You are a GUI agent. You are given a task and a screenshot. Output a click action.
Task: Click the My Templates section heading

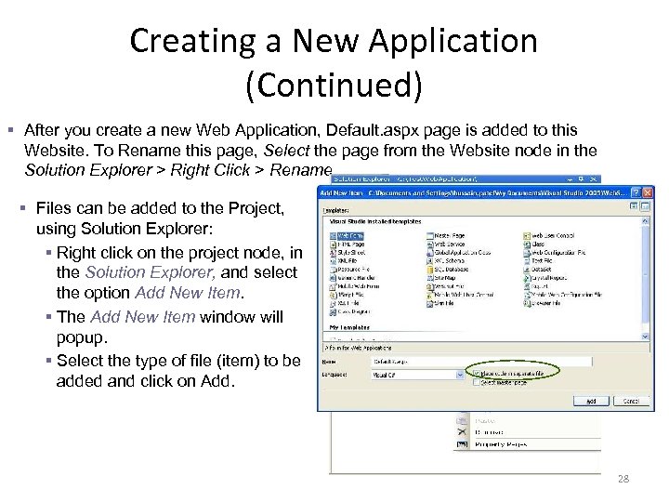pos(349,327)
